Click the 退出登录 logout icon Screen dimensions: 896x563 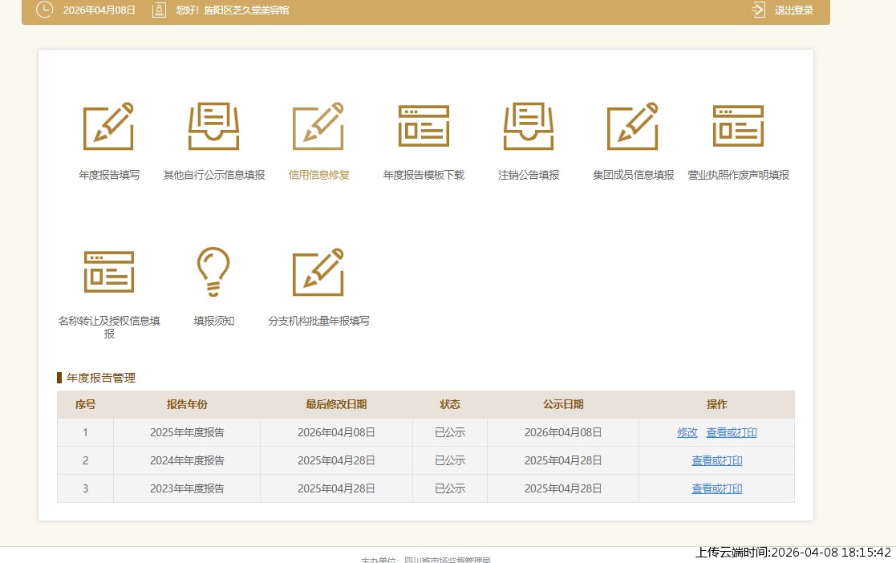758,10
